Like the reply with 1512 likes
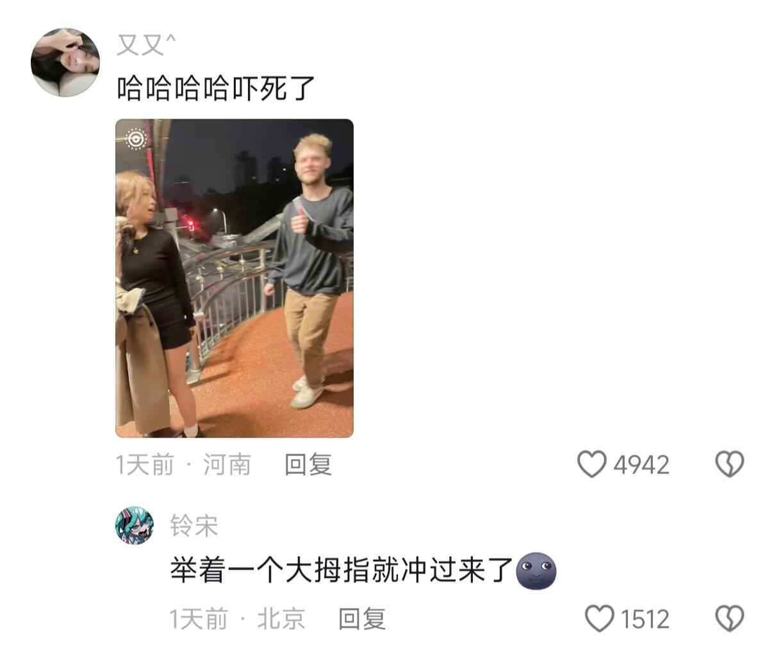This screenshot has width=781, height=654. (600, 619)
